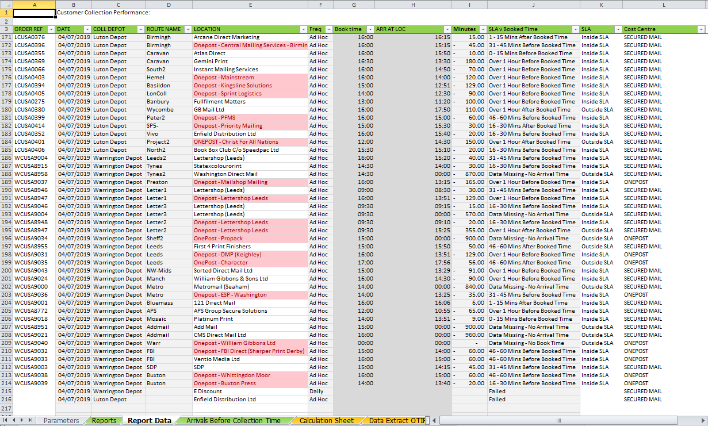Click 'Onepost - FBI Direct (Sharper Print Derby)' cell
Viewport: 708px width, 426px height.
[x=250, y=351]
